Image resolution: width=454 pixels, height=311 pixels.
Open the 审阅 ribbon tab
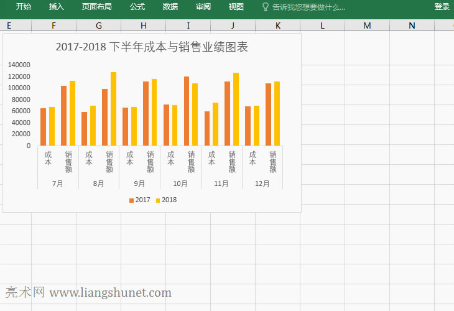[203, 7]
